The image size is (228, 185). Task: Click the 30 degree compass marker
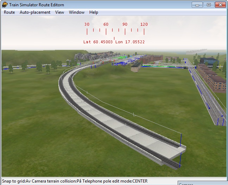87,25
